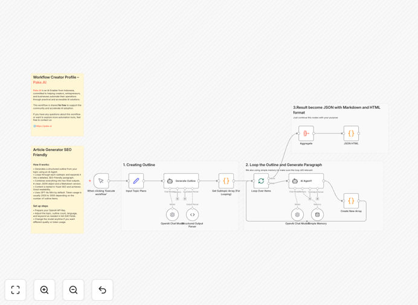
Task: Click the '1. Creating Outline' section title
Action: [x=139, y=165]
